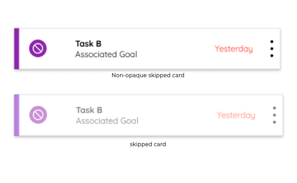This screenshot has height=183, width=297.
Task: Click the dark purple bar on top card
Action: pyautogui.click(x=17, y=49)
